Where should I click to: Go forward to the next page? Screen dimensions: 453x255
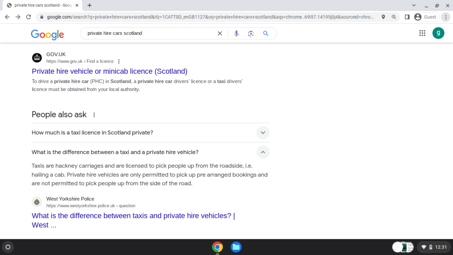pyautogui.click(x=18, y=17)
